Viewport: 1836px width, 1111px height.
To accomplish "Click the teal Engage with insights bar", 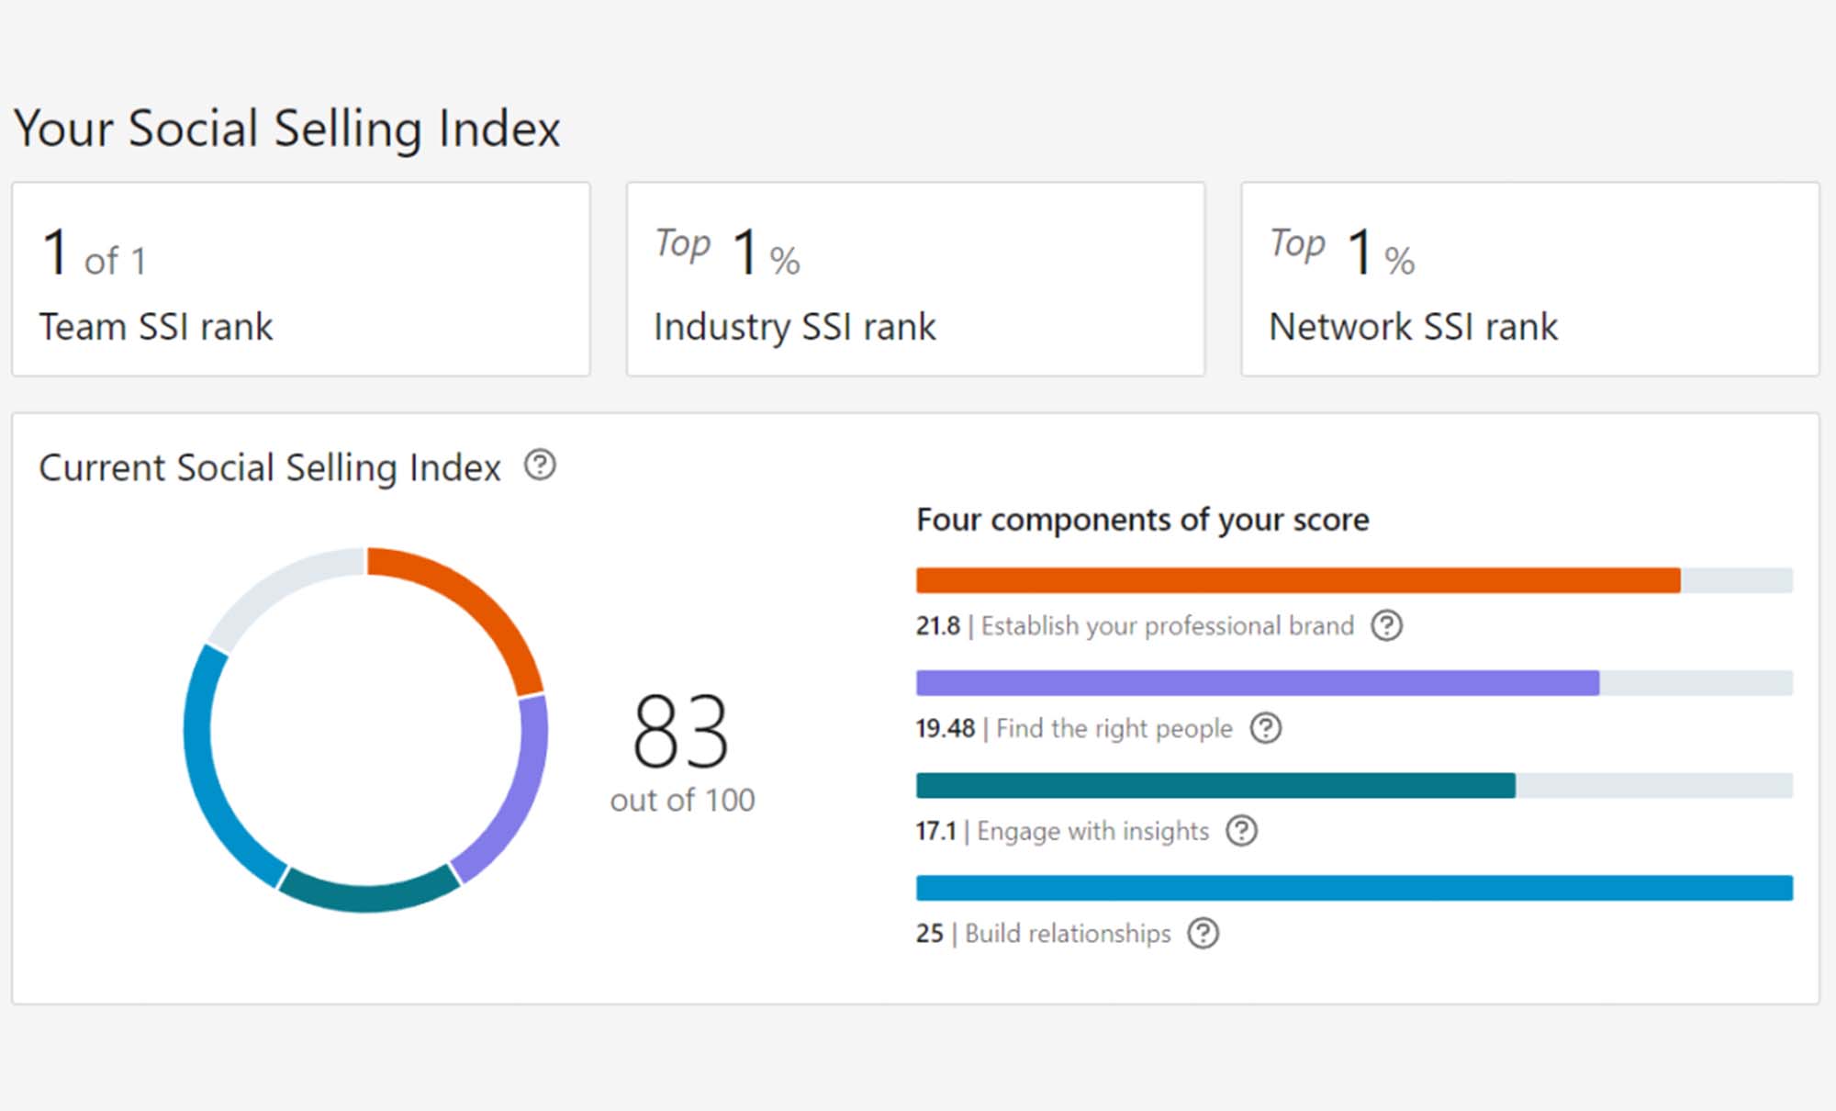I will [1215, 786].
